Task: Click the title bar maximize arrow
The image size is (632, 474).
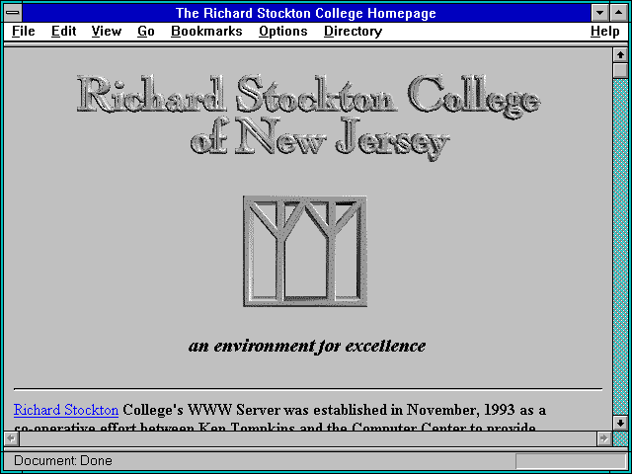Action: click(619, 13)
